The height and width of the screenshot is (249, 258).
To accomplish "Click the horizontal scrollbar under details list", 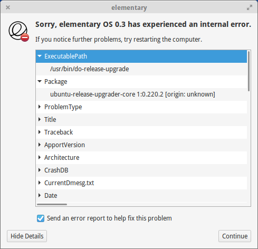I will tap(52, 204).
